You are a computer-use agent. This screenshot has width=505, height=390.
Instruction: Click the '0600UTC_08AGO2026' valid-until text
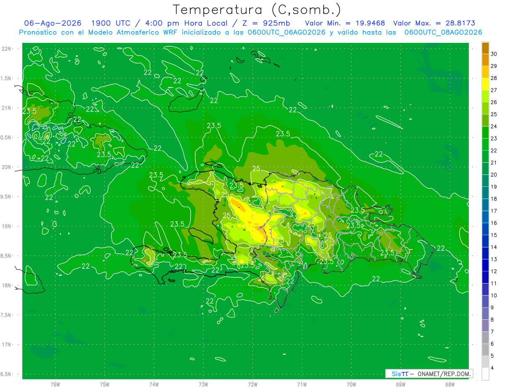(x=443, y=32)
